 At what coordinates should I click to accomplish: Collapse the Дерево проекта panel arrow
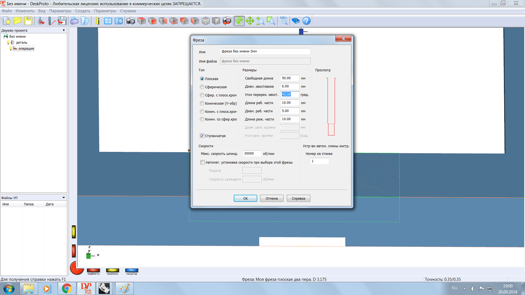click(x=64, y=30)
